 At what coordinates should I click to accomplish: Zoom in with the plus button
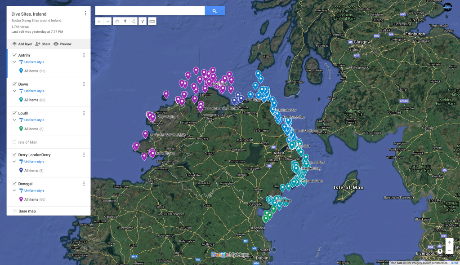[449, 242]
